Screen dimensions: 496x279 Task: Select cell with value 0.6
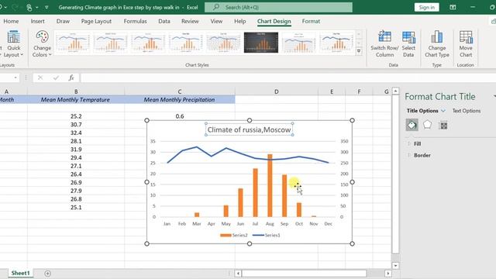tap(180, 116)
